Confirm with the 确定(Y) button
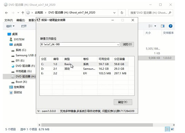185x133 pixels. pyautogui.click(x=123, y=102)
